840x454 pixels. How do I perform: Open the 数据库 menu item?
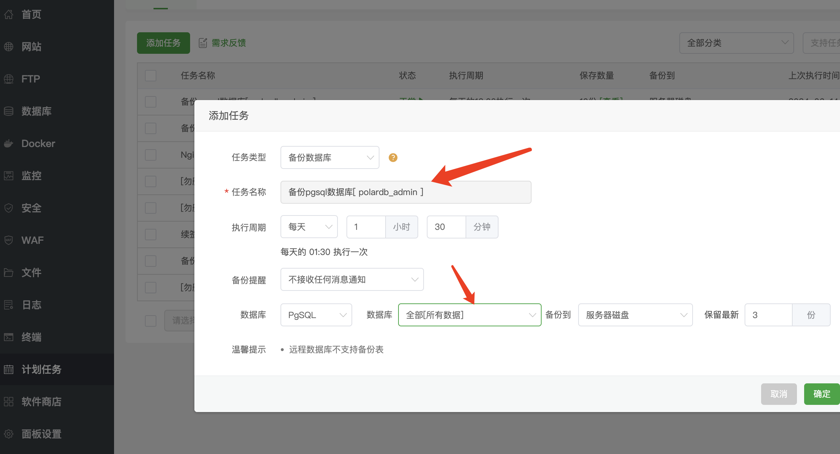pyautogui.click(x=37, y=111)
